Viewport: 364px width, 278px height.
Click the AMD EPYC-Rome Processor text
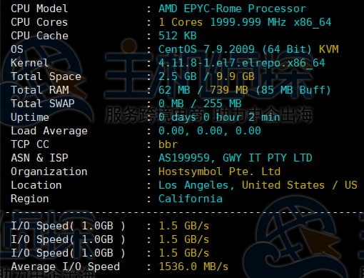[x=232, y=9]
